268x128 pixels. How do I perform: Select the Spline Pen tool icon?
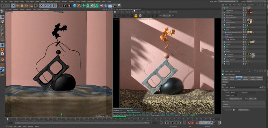click(79, 6)
